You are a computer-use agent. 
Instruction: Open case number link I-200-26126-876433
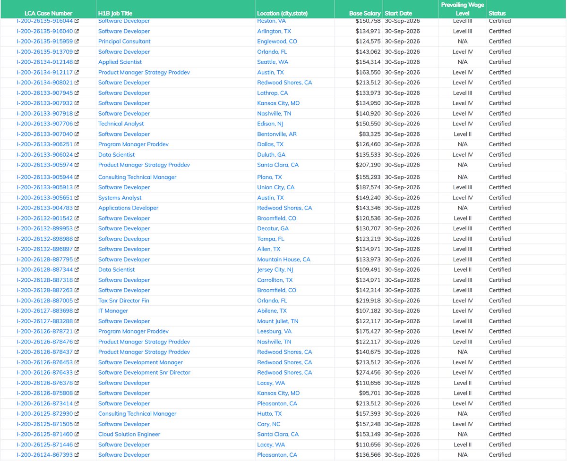[x=45, y=373]
